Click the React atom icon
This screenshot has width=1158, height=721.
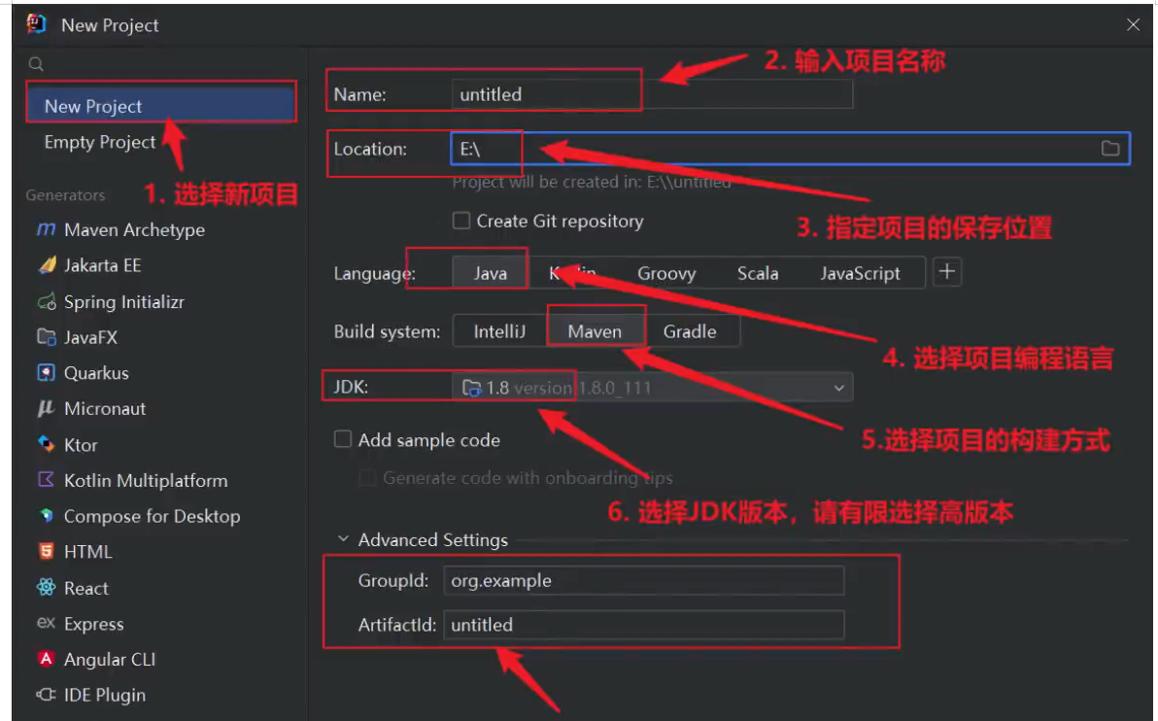point(46,587)
